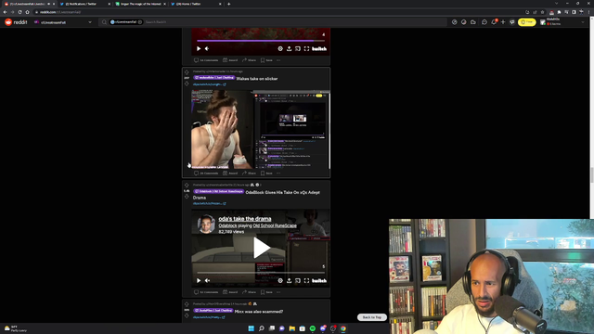Downvote the Odablock xQc Adept Drama post
Viewport: 594px width, 334px height.
[x=187, y=197]
